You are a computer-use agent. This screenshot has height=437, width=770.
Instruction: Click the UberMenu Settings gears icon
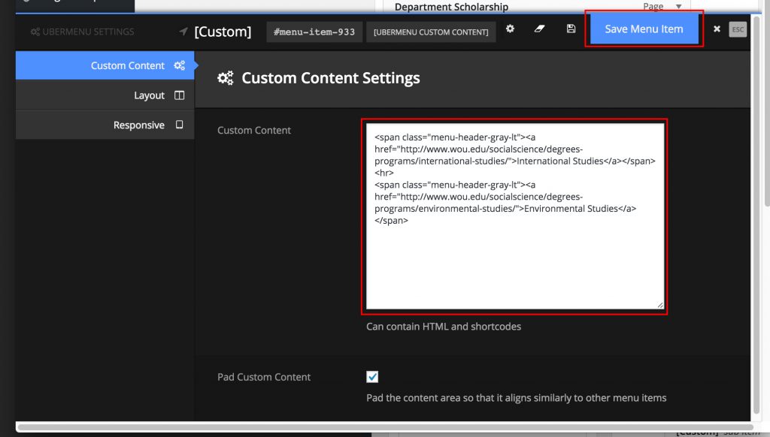coord(35,32)
